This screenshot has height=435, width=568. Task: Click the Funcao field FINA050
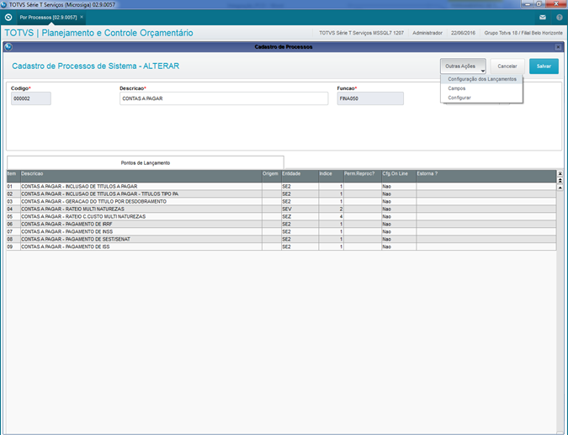pyautogui.click(x=370, y=98)
